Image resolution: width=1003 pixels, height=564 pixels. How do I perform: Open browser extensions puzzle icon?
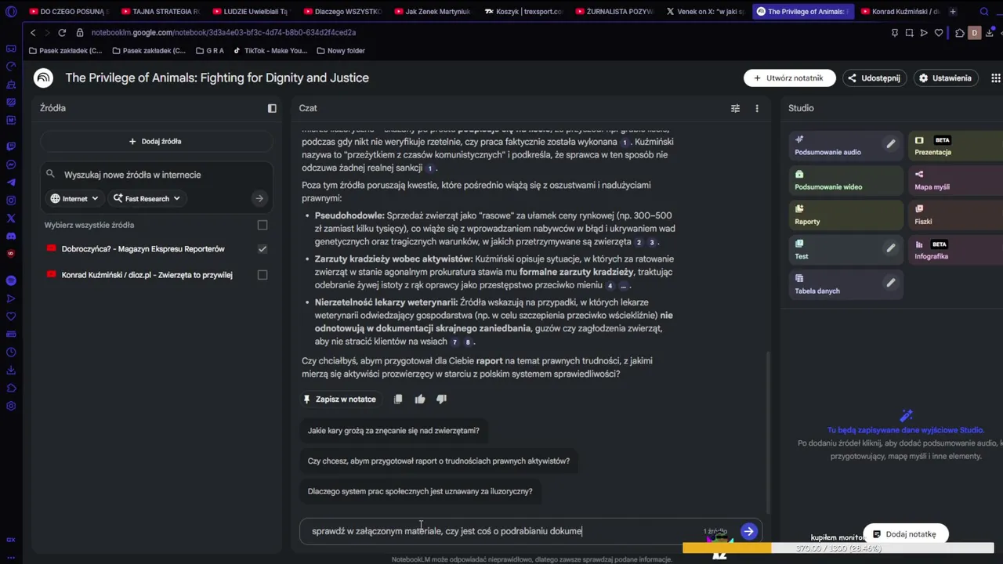pos(960,33)
